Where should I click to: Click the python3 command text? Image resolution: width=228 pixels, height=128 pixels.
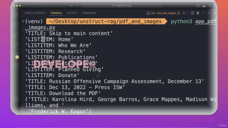click(x=181, y=21)
